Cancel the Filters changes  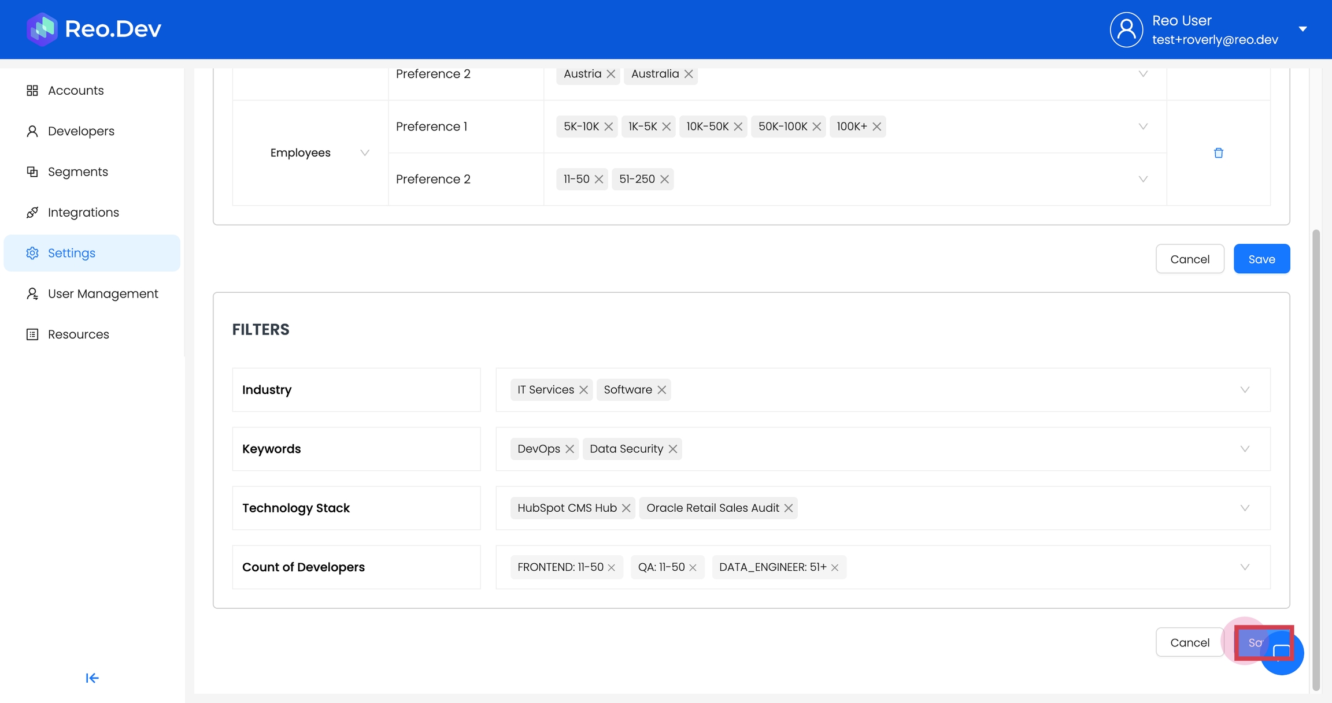(1189, 642)
